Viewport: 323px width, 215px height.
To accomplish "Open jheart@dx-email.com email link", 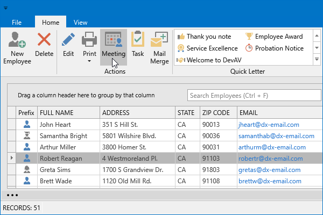I will click(x=269, y=125).
